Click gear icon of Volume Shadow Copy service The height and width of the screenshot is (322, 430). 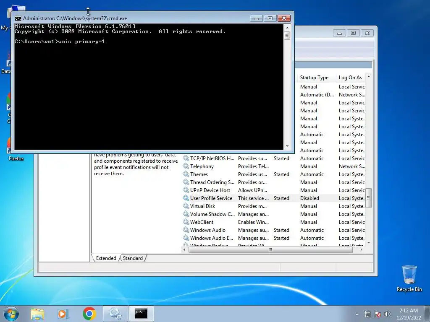[x=186, y=214]
